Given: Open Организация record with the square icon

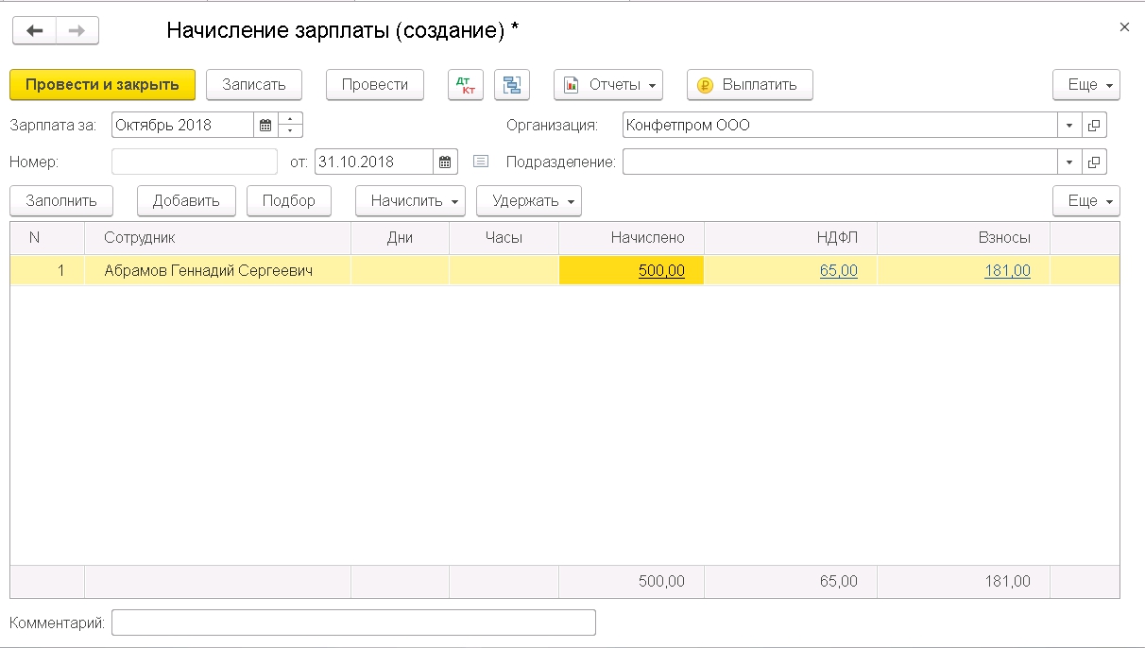Looking at the screenshot, I should tap(1094, 125).
